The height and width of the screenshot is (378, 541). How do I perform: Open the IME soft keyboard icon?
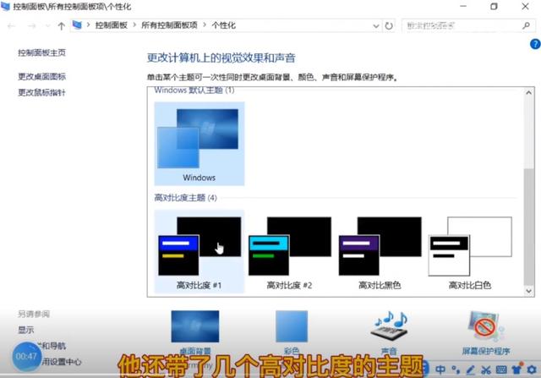click(501, 370)
